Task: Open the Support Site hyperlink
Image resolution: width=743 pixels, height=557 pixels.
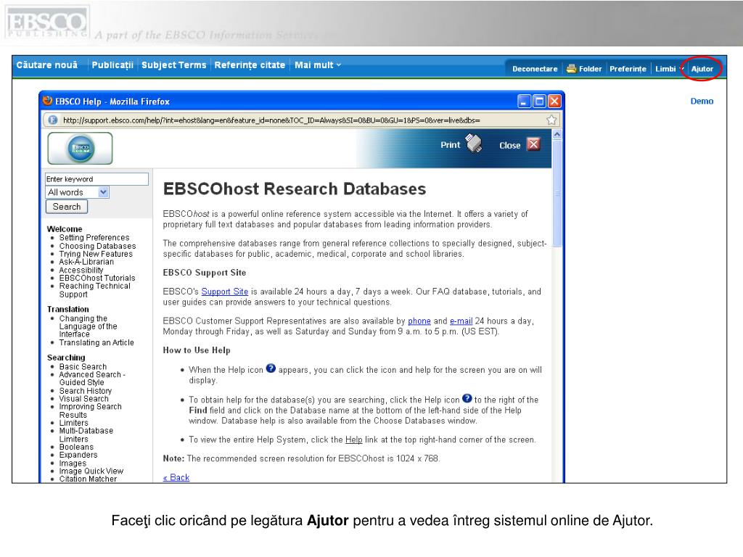Action: click(x=225, y=292)
